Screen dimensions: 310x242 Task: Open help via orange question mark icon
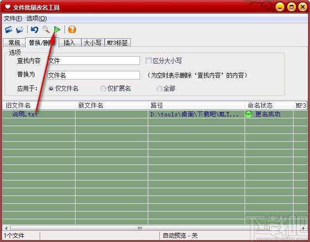click(x=72, y=30)
